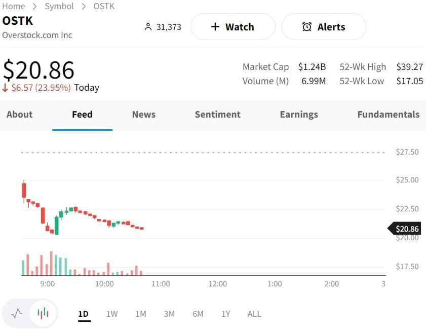Viewport: 426px width, 332px height.
Task: Open the Sentiment tab
Action: point(218,115)
